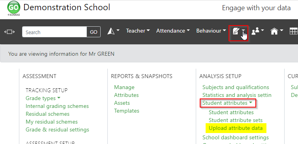
Task: Click the GO search button
Action: pyautogui.click(x=94, y=32)
